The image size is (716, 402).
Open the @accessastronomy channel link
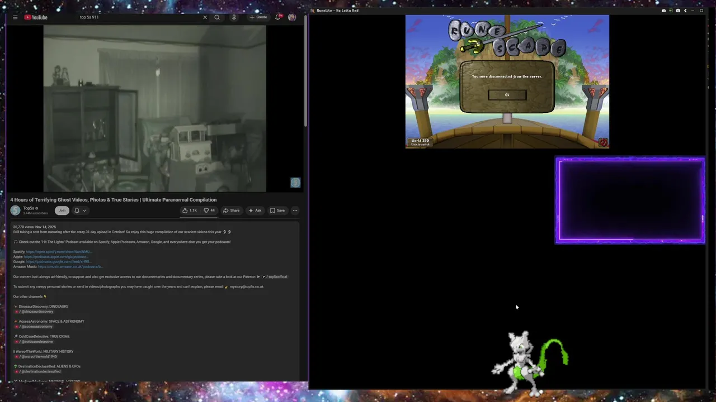[34, 327]
